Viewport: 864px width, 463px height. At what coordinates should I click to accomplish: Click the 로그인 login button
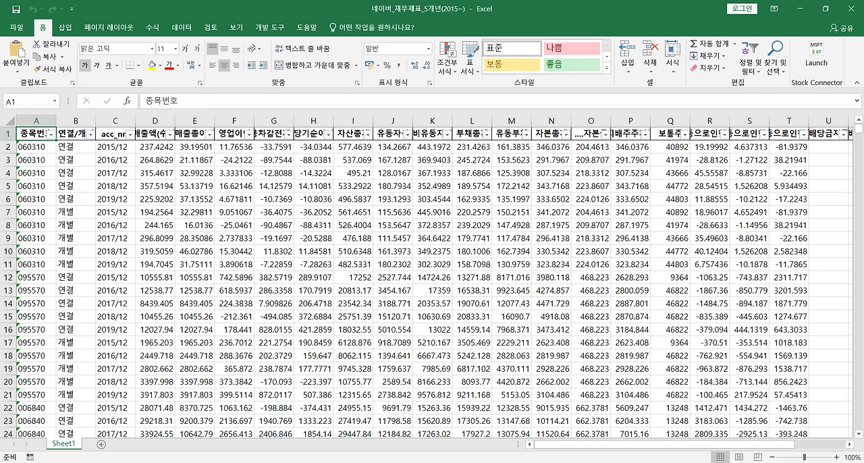pyautogui.click(x=741, y=8)
